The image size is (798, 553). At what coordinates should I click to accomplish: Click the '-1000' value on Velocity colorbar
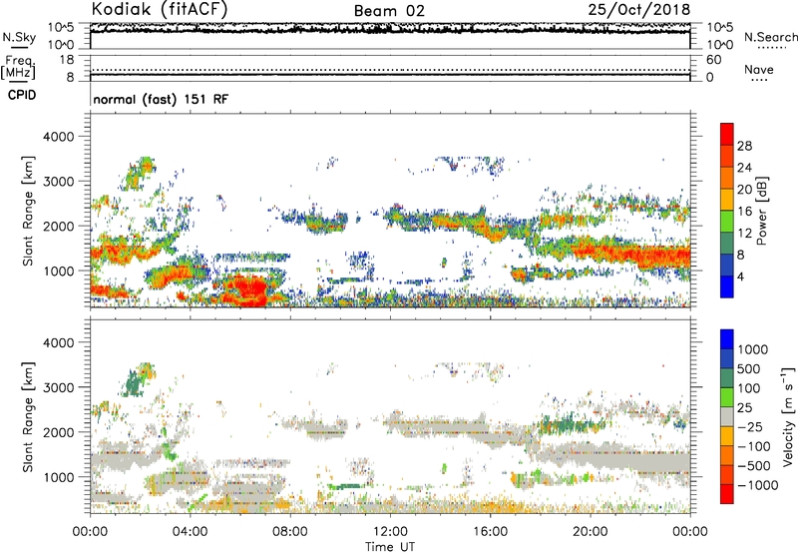tap(757, 485)
